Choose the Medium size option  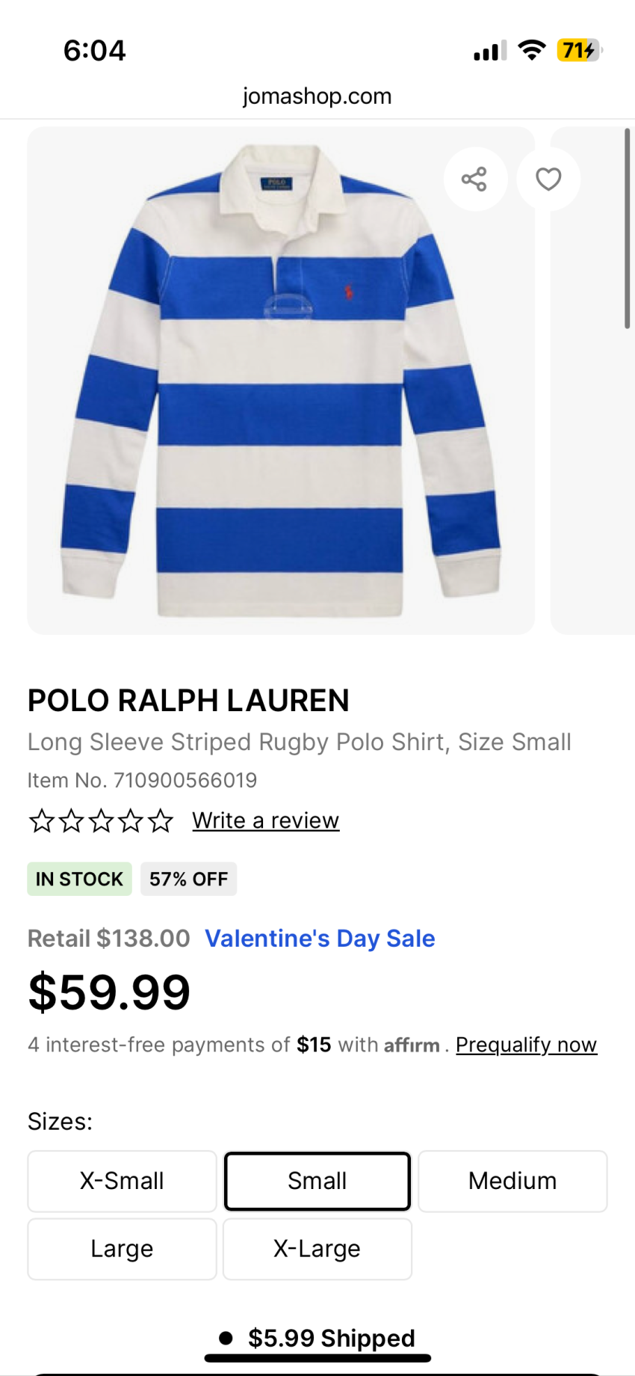pyautogui.click(x=512, y=1181)
